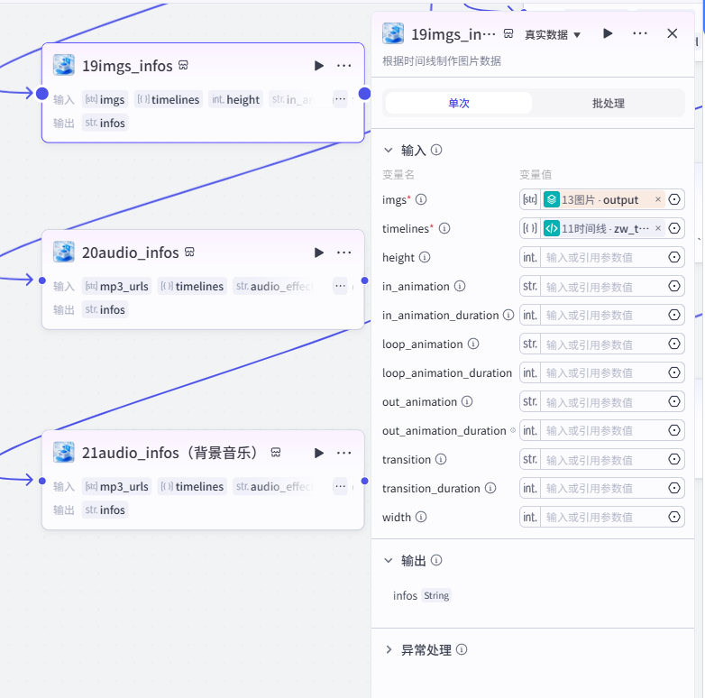Open more options for 19imgs_infos node
Viewport: 705px width, 698px height.
(x=344, y=66)
